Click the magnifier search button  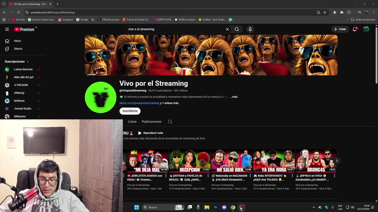237,29
